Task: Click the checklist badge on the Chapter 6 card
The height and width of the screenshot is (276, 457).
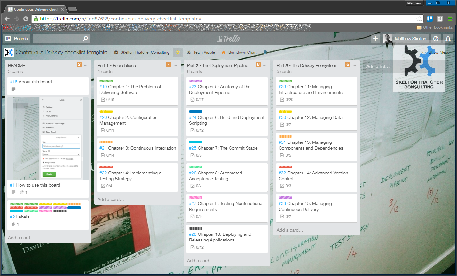Action: tap(197, 130)
